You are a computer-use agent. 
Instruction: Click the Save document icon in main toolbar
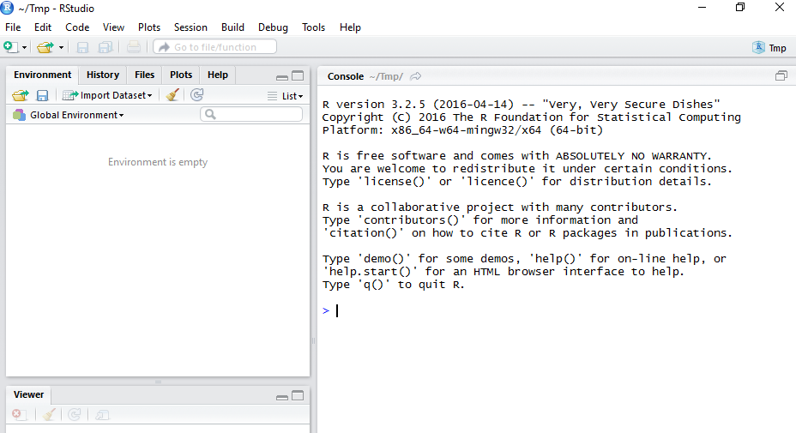(x=82, y=47)
